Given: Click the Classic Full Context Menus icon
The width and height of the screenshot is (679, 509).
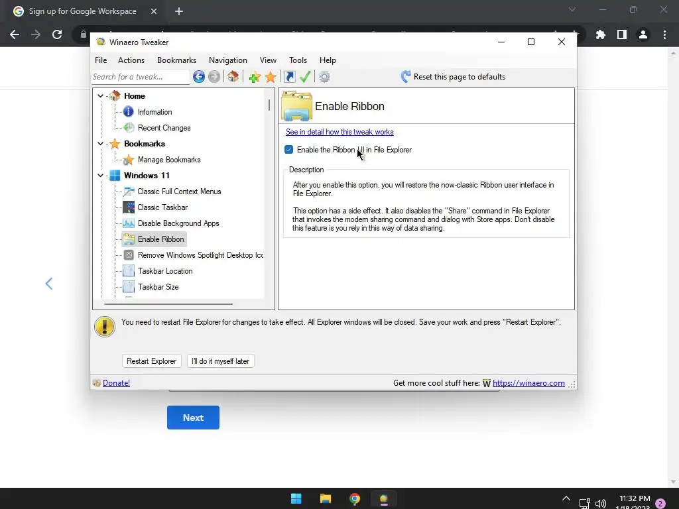Looking at the screenshot, I should coord(129,192).
